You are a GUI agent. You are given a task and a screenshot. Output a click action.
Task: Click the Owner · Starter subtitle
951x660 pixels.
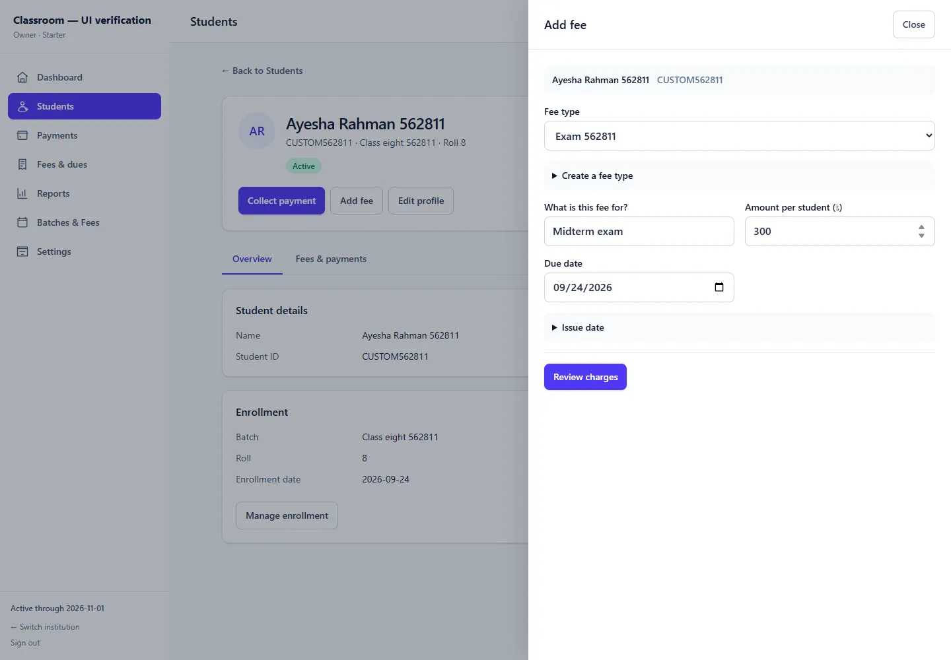coord(40,35)
